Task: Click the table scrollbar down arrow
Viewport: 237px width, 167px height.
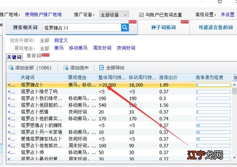Action: coord(234,158)
